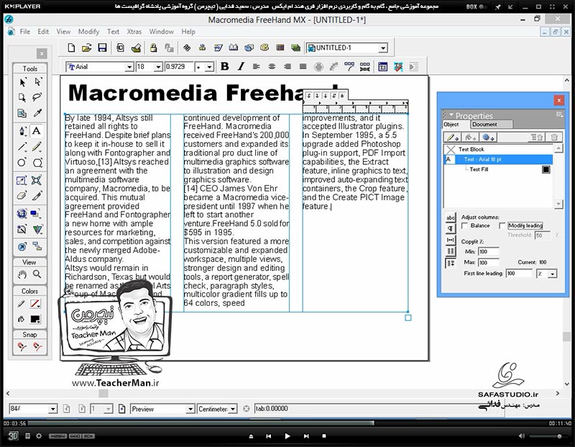The height and width of the screenshot is (447, 575).
Task: Align text left in text toolbar
Action: [x=257, y=66]
